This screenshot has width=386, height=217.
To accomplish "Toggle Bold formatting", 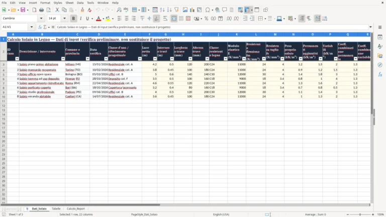I will click(73, 19).
